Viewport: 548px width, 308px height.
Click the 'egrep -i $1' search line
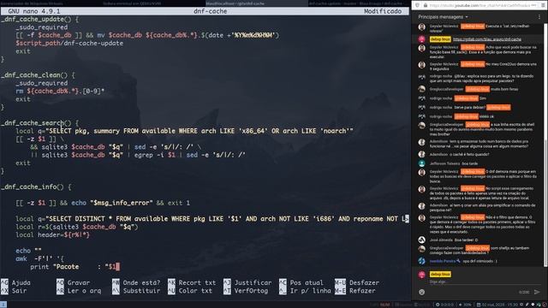click(138, 155)
